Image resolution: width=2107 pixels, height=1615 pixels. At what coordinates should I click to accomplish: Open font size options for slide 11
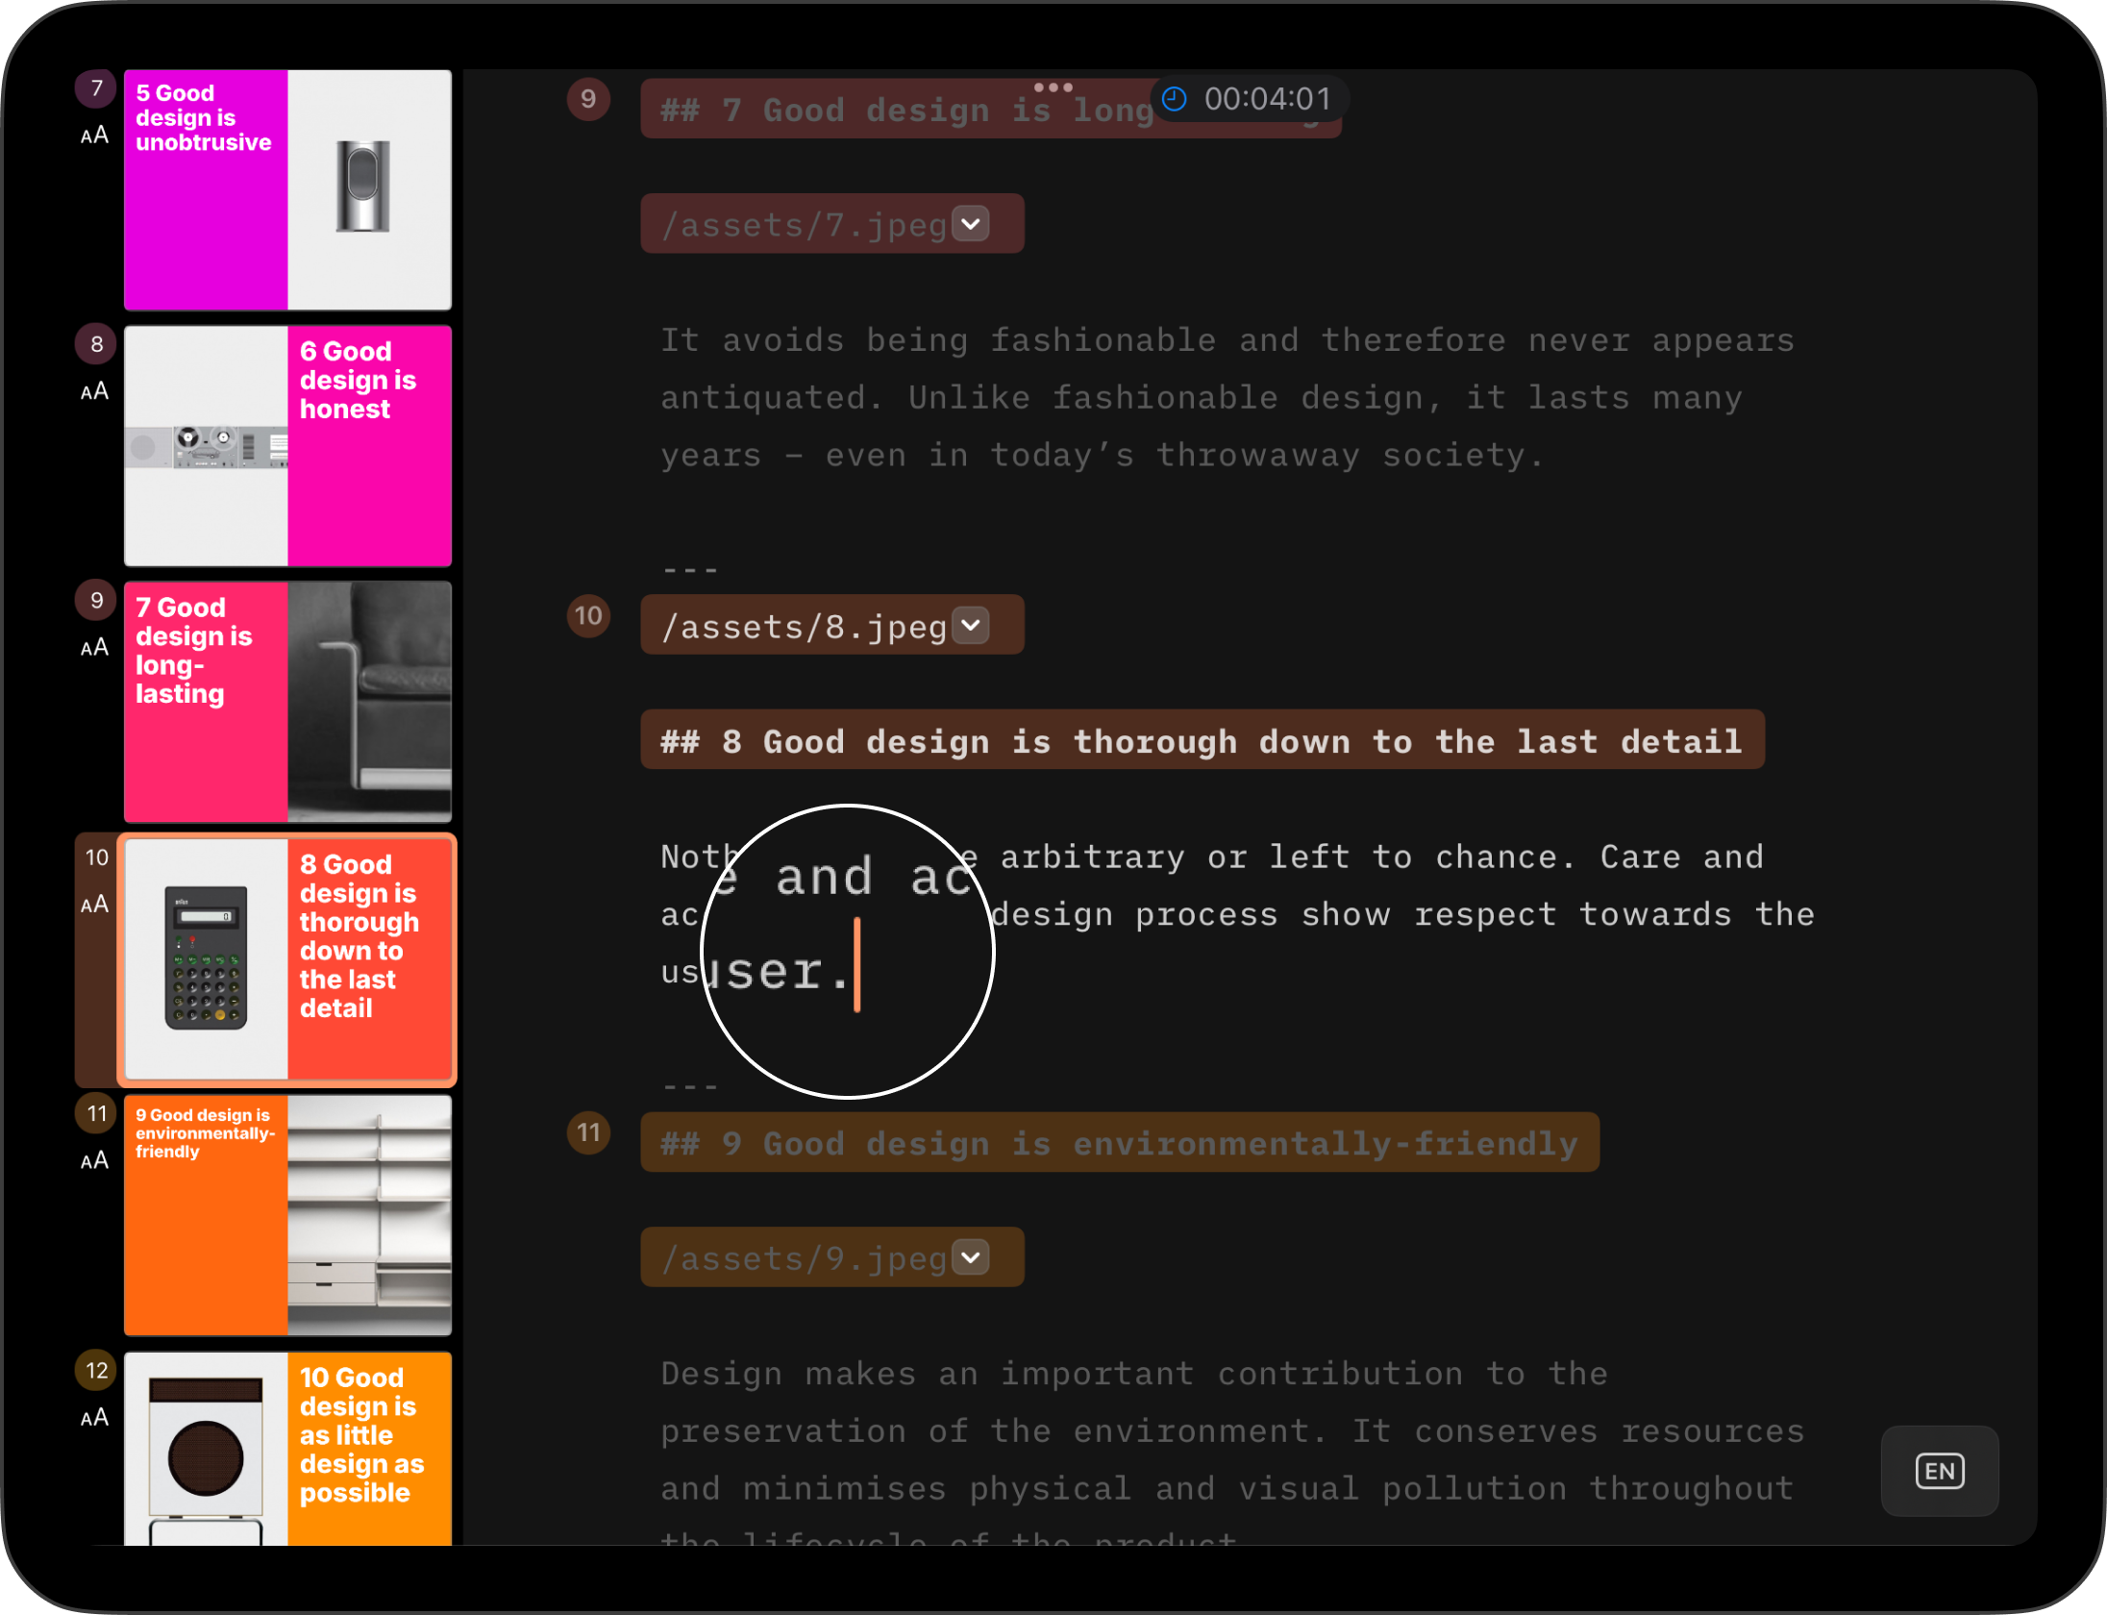(x=94, y=1161)
